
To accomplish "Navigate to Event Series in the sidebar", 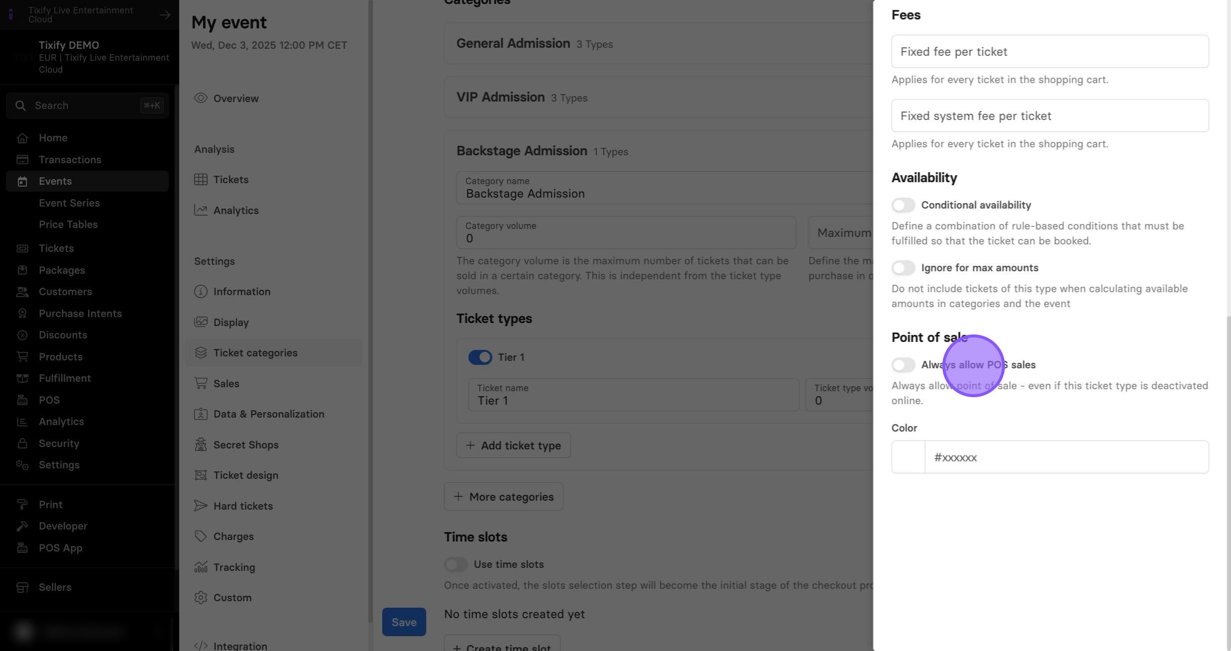I will [x=69, y=203].
